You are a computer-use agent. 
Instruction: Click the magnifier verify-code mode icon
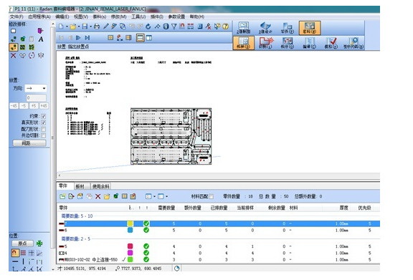353,43
